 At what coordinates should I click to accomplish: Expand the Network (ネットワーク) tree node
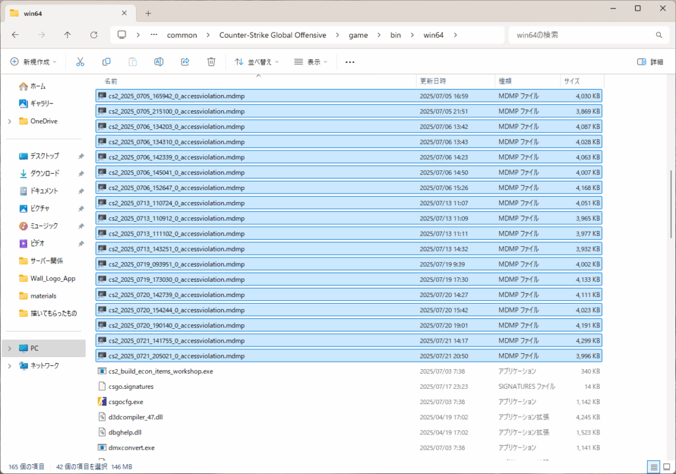9,366
